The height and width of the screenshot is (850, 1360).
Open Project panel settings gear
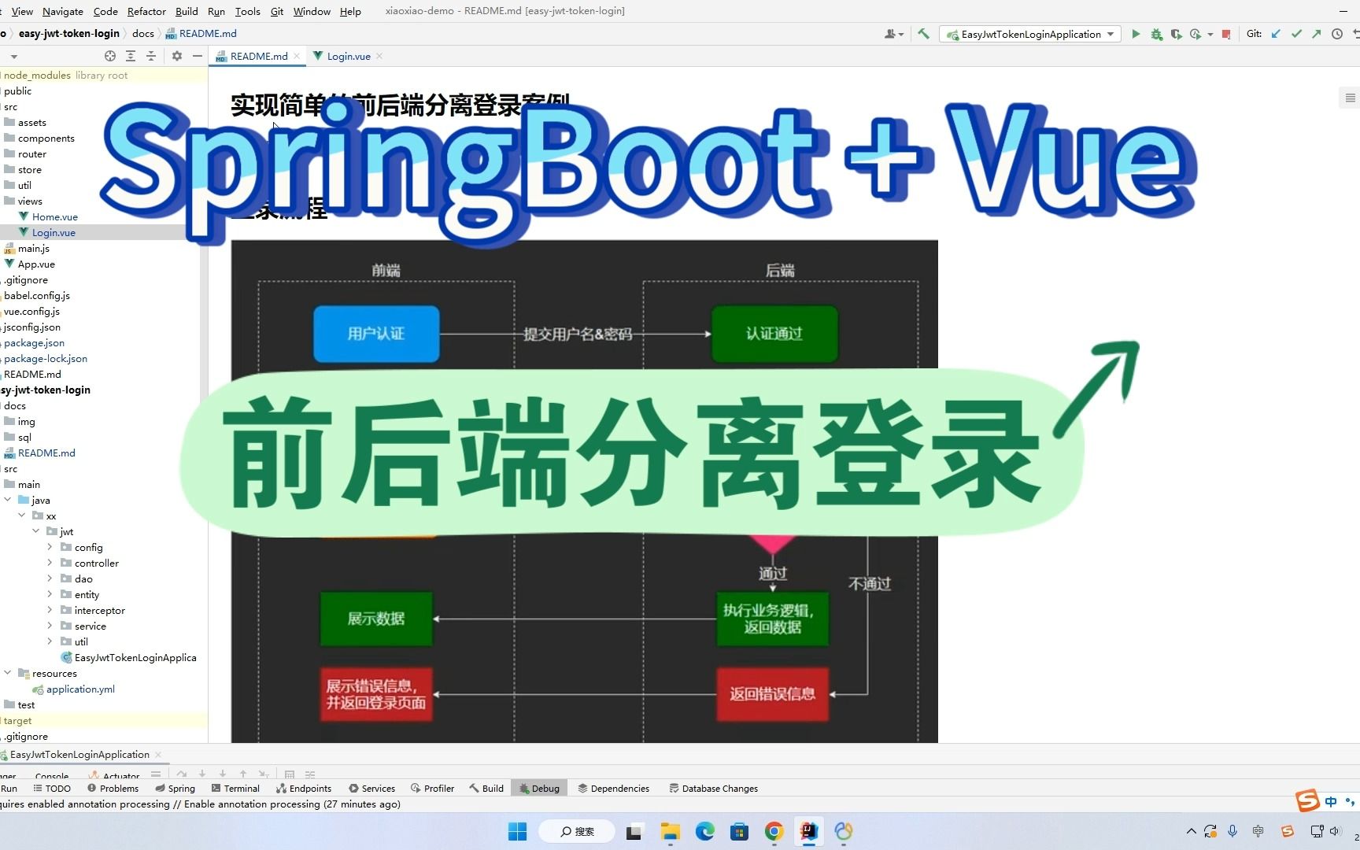coord(177,56)
